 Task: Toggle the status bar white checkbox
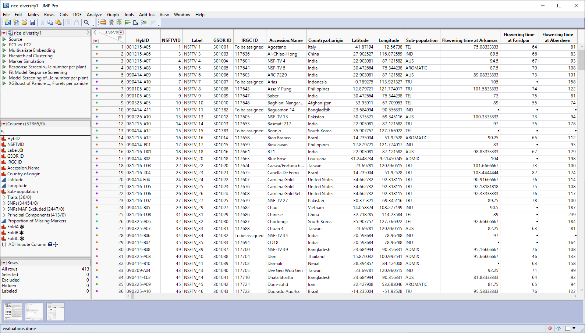[568, 328]
